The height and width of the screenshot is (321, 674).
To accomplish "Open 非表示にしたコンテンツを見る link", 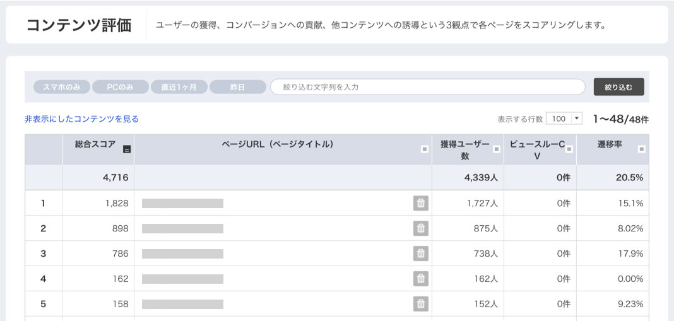I will point(81,119).
